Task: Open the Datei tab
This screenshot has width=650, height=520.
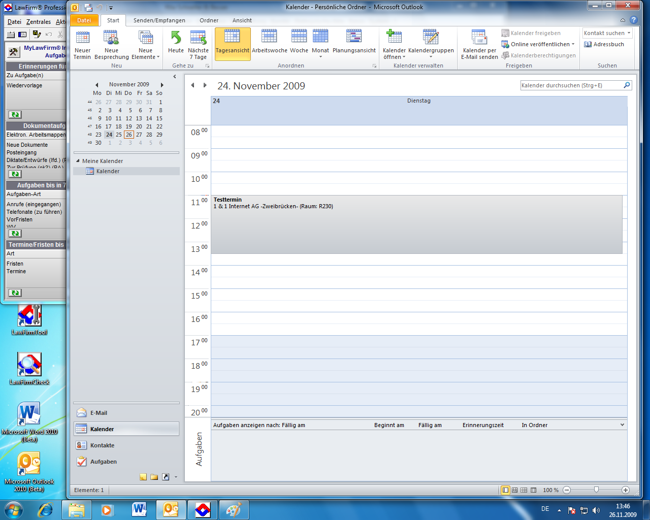Action: tap(84, 20)
